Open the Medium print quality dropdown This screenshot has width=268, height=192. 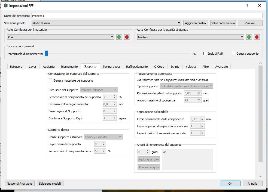(x=191, y=37)
